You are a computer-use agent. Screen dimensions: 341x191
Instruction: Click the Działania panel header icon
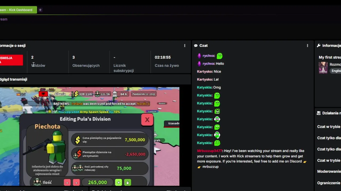point(319,113)
